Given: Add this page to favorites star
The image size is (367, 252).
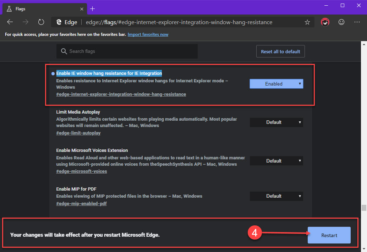Looking at the screenshot, I should click(307, 22).
